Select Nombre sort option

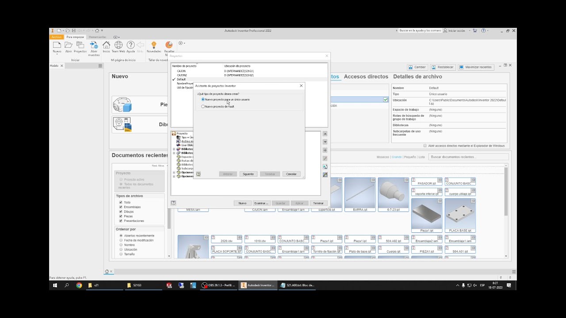coord(121,245)
